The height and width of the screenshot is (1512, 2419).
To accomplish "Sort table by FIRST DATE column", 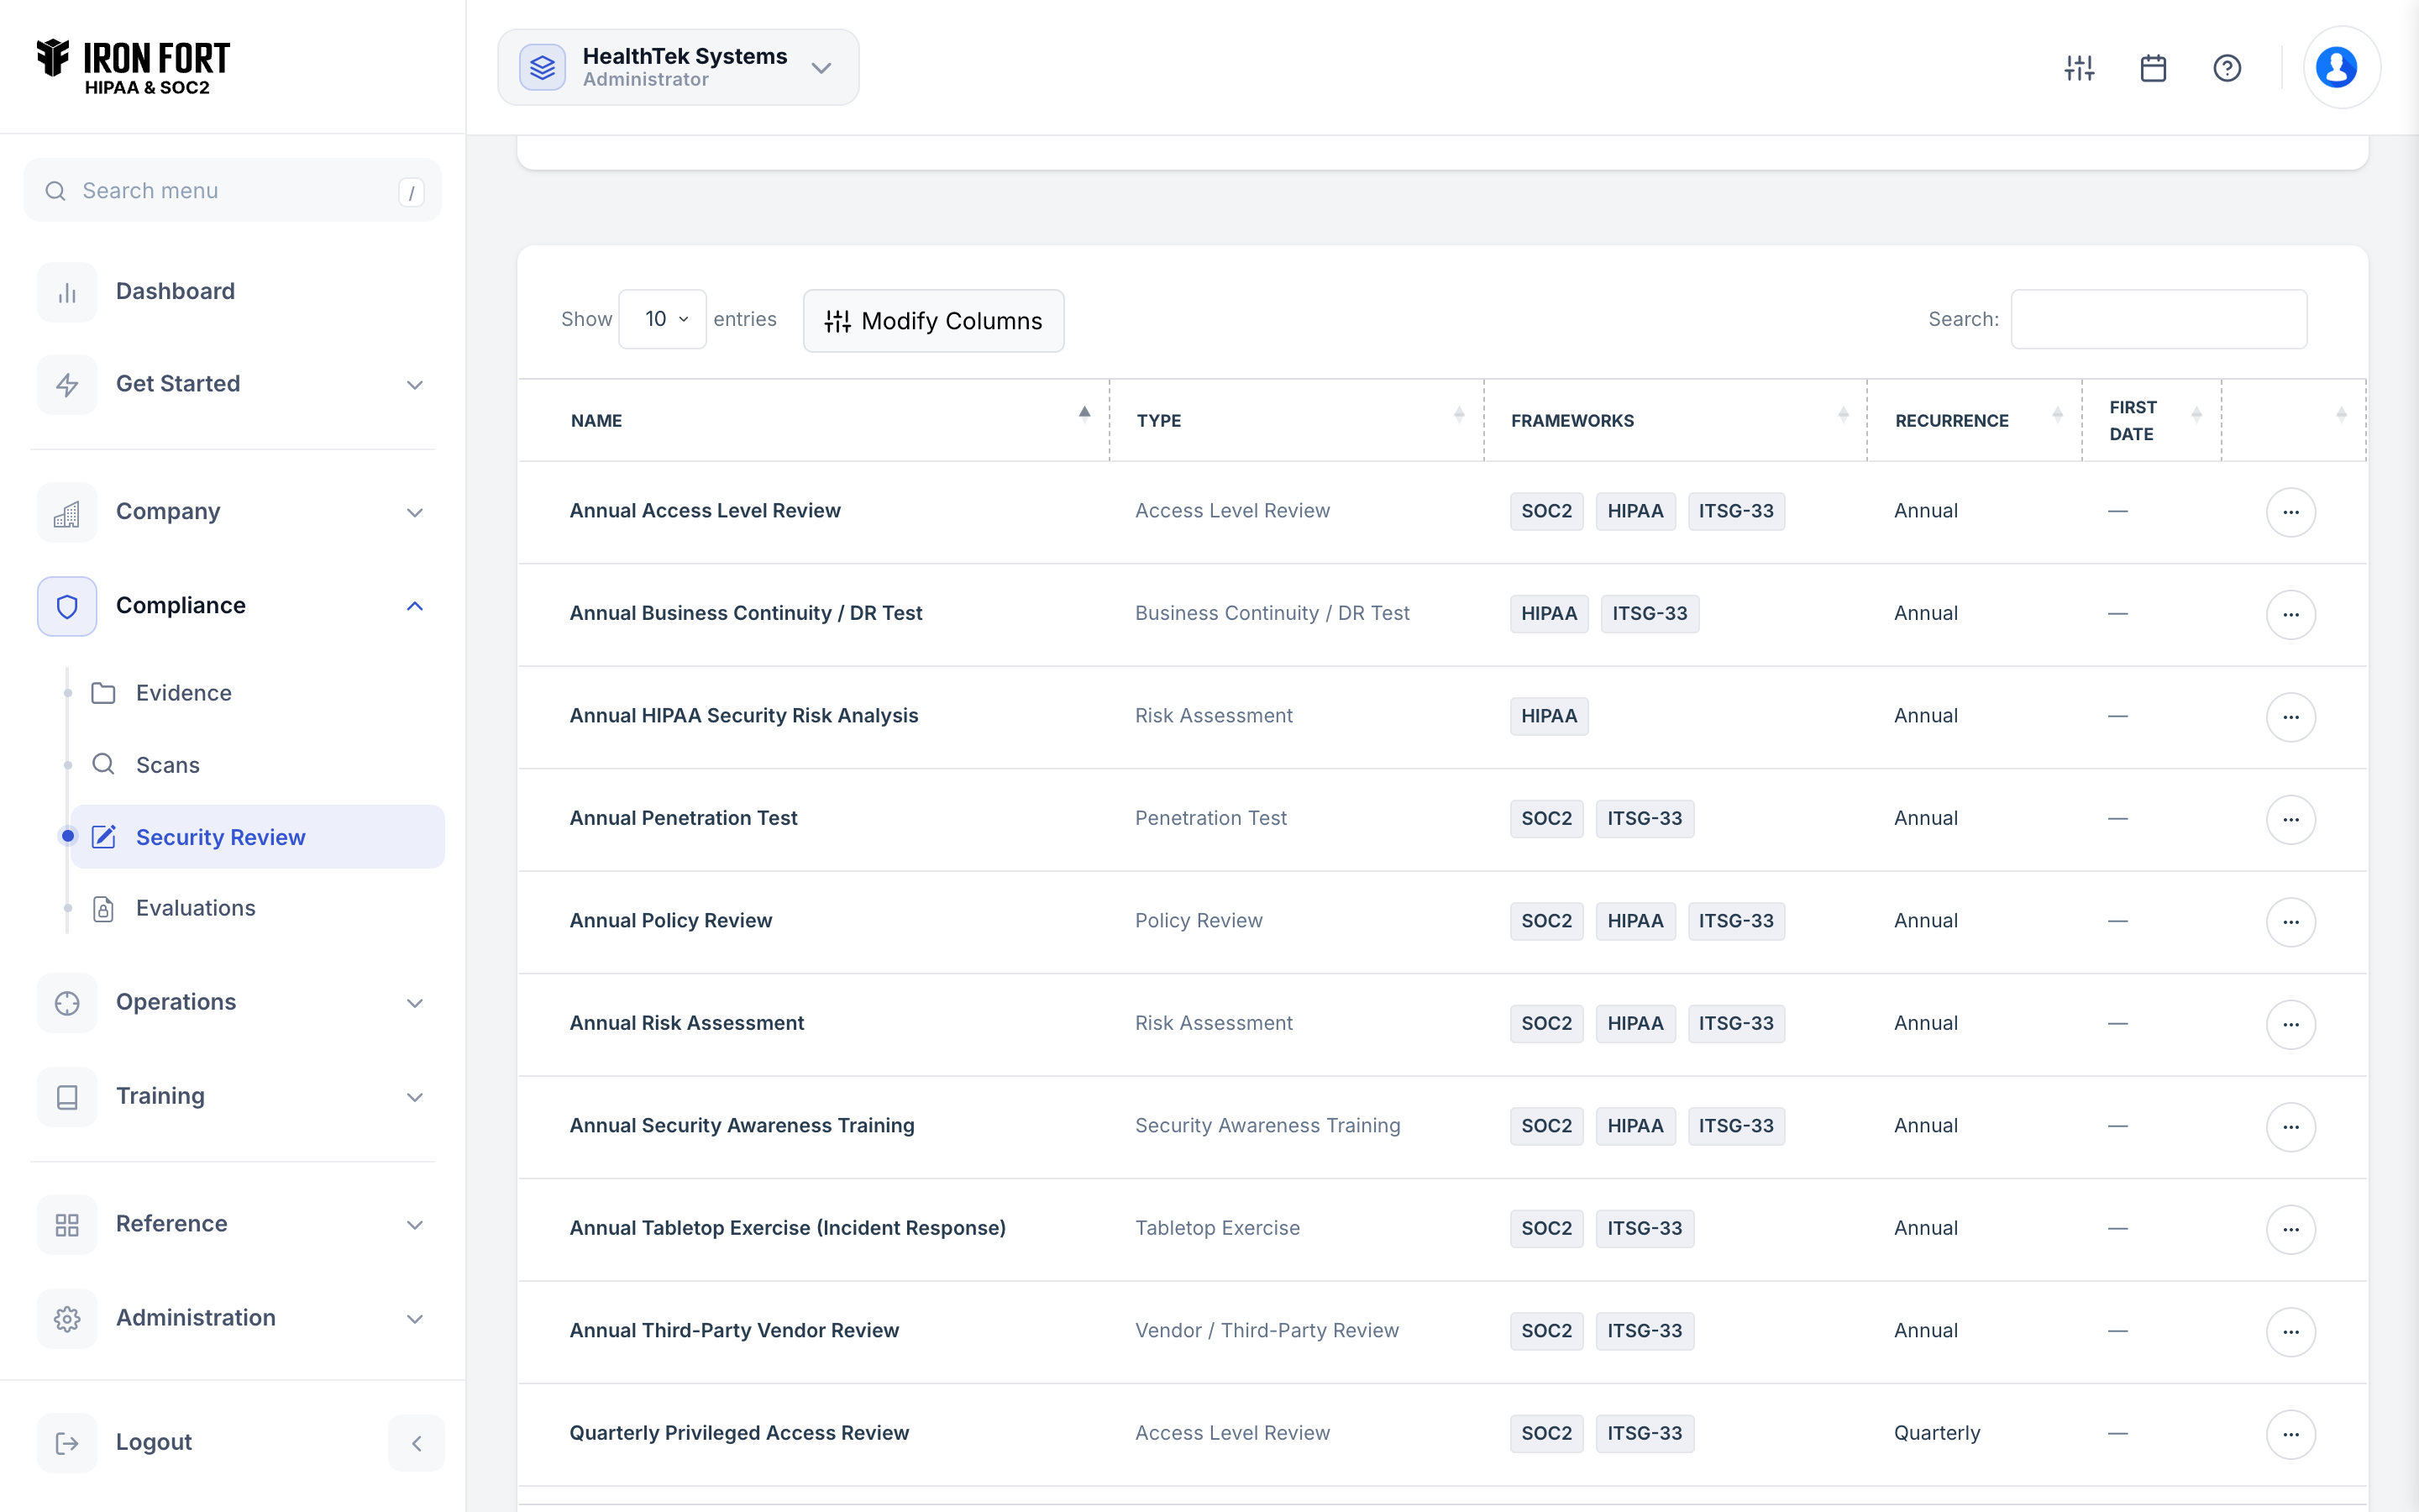I will (2152, 420).
